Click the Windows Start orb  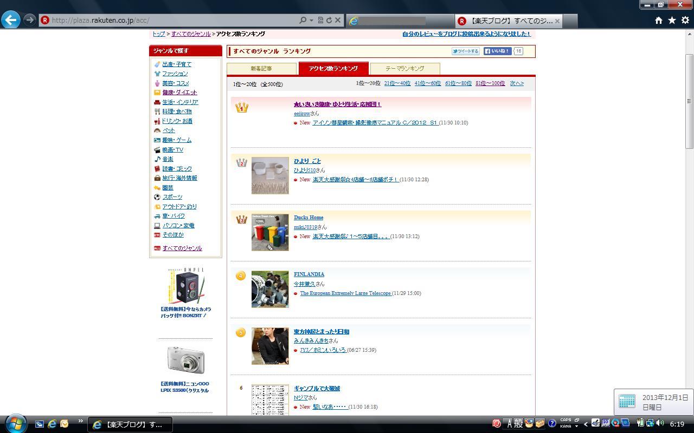15,423
